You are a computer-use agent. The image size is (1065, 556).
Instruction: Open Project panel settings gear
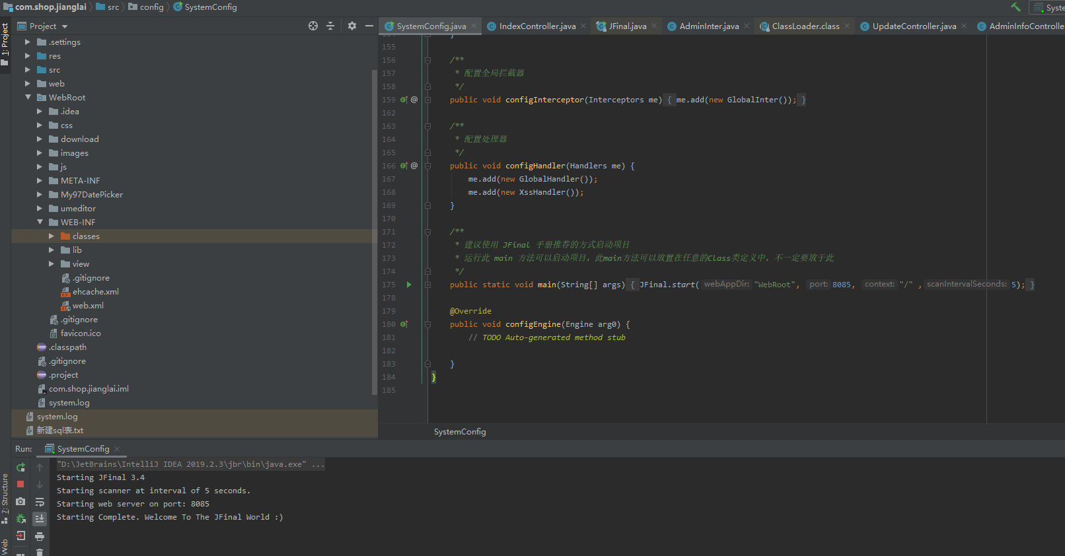click(351, 26)
